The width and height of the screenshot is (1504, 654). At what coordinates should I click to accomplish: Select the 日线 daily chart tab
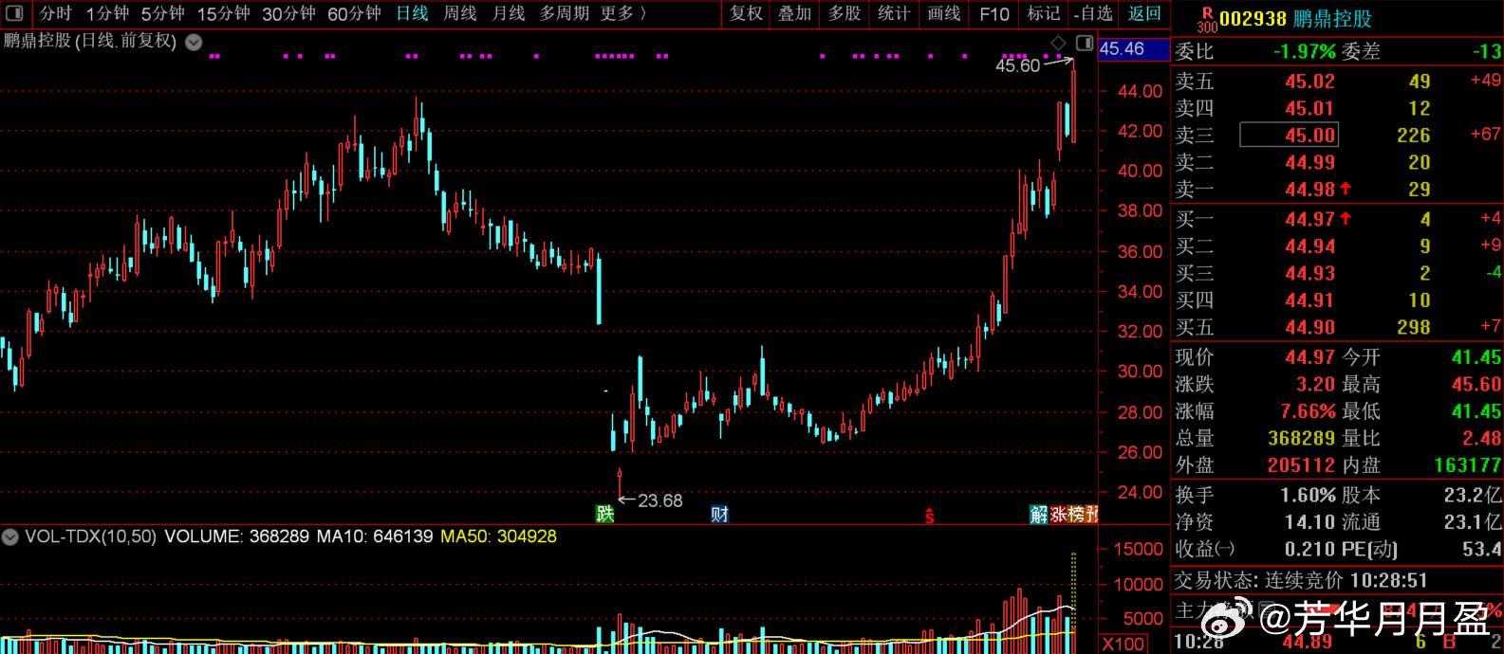click(x=412, y=13)
